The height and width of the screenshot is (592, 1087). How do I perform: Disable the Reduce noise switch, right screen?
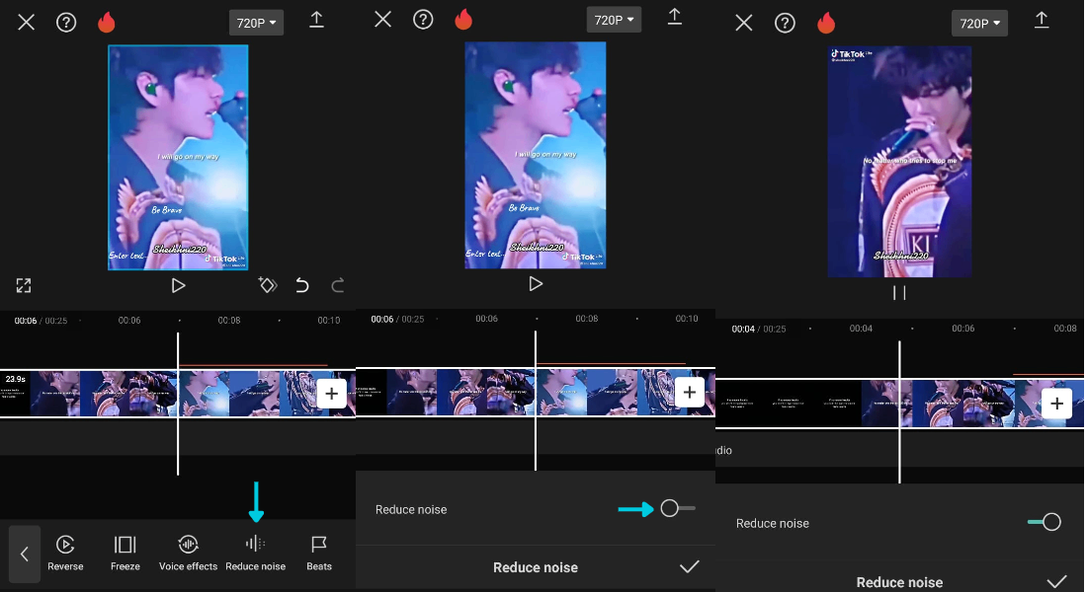tap(1045, 522)
